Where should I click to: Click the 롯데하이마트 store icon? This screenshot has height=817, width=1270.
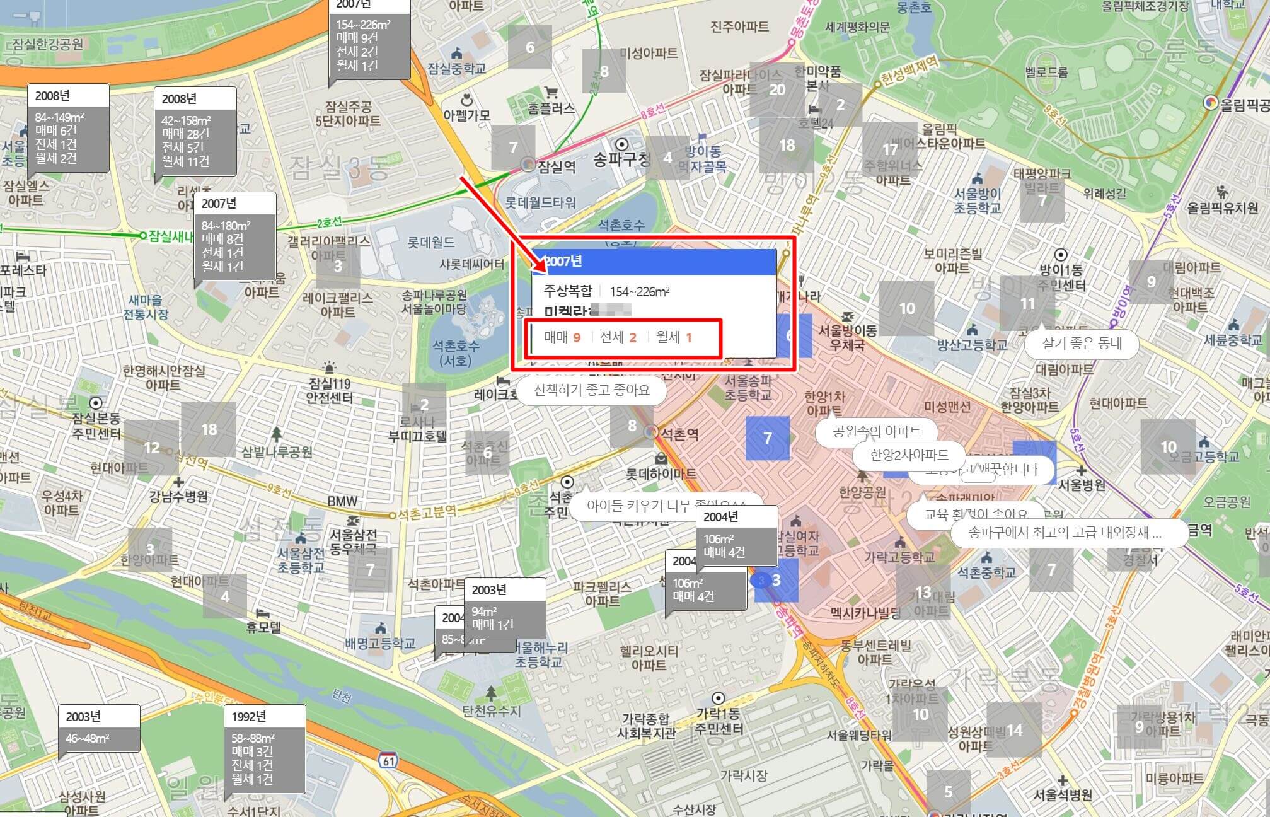[x=661, y=458]
